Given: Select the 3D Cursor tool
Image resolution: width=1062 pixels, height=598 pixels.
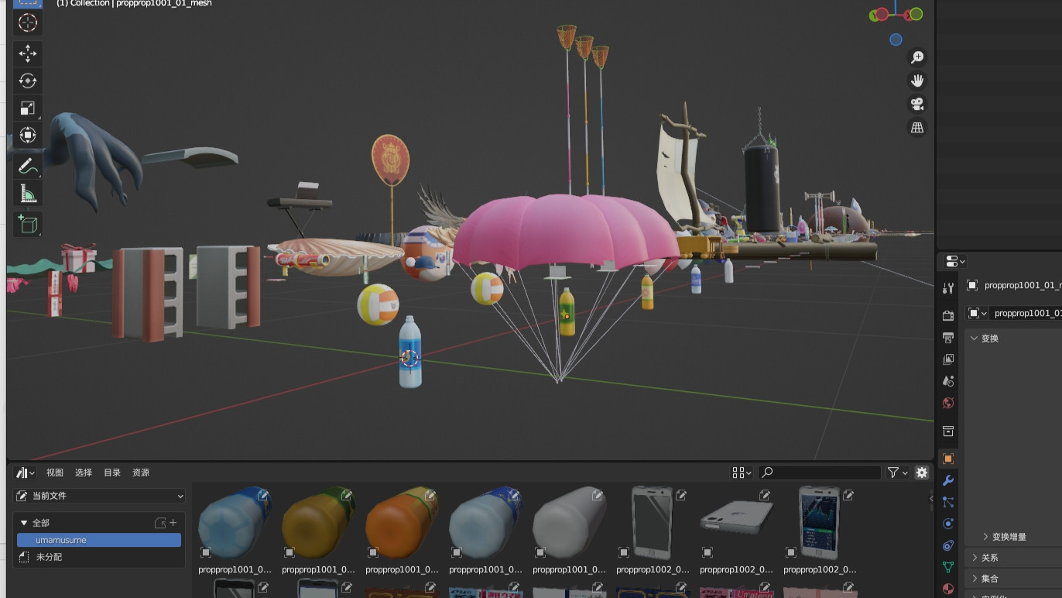Looking at the screenshot, I should click(28, 22).
